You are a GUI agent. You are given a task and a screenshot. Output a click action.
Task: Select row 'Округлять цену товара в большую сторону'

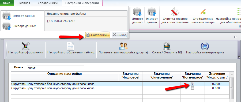[x=120, y=84]
